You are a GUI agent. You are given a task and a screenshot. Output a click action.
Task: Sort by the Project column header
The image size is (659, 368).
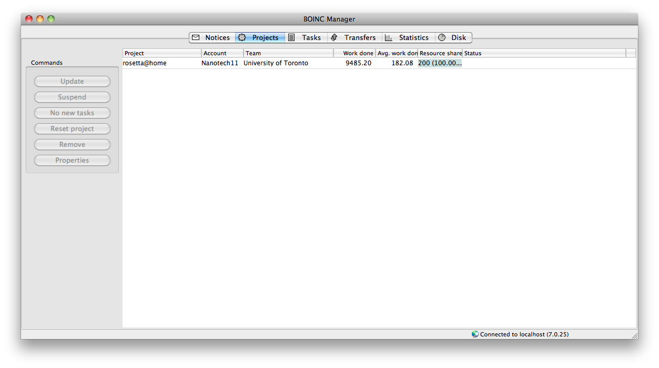[162, 53]
